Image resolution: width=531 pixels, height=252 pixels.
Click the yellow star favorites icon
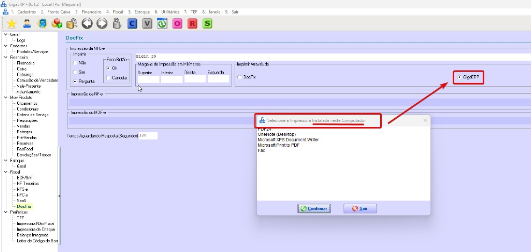pos(11,23)
